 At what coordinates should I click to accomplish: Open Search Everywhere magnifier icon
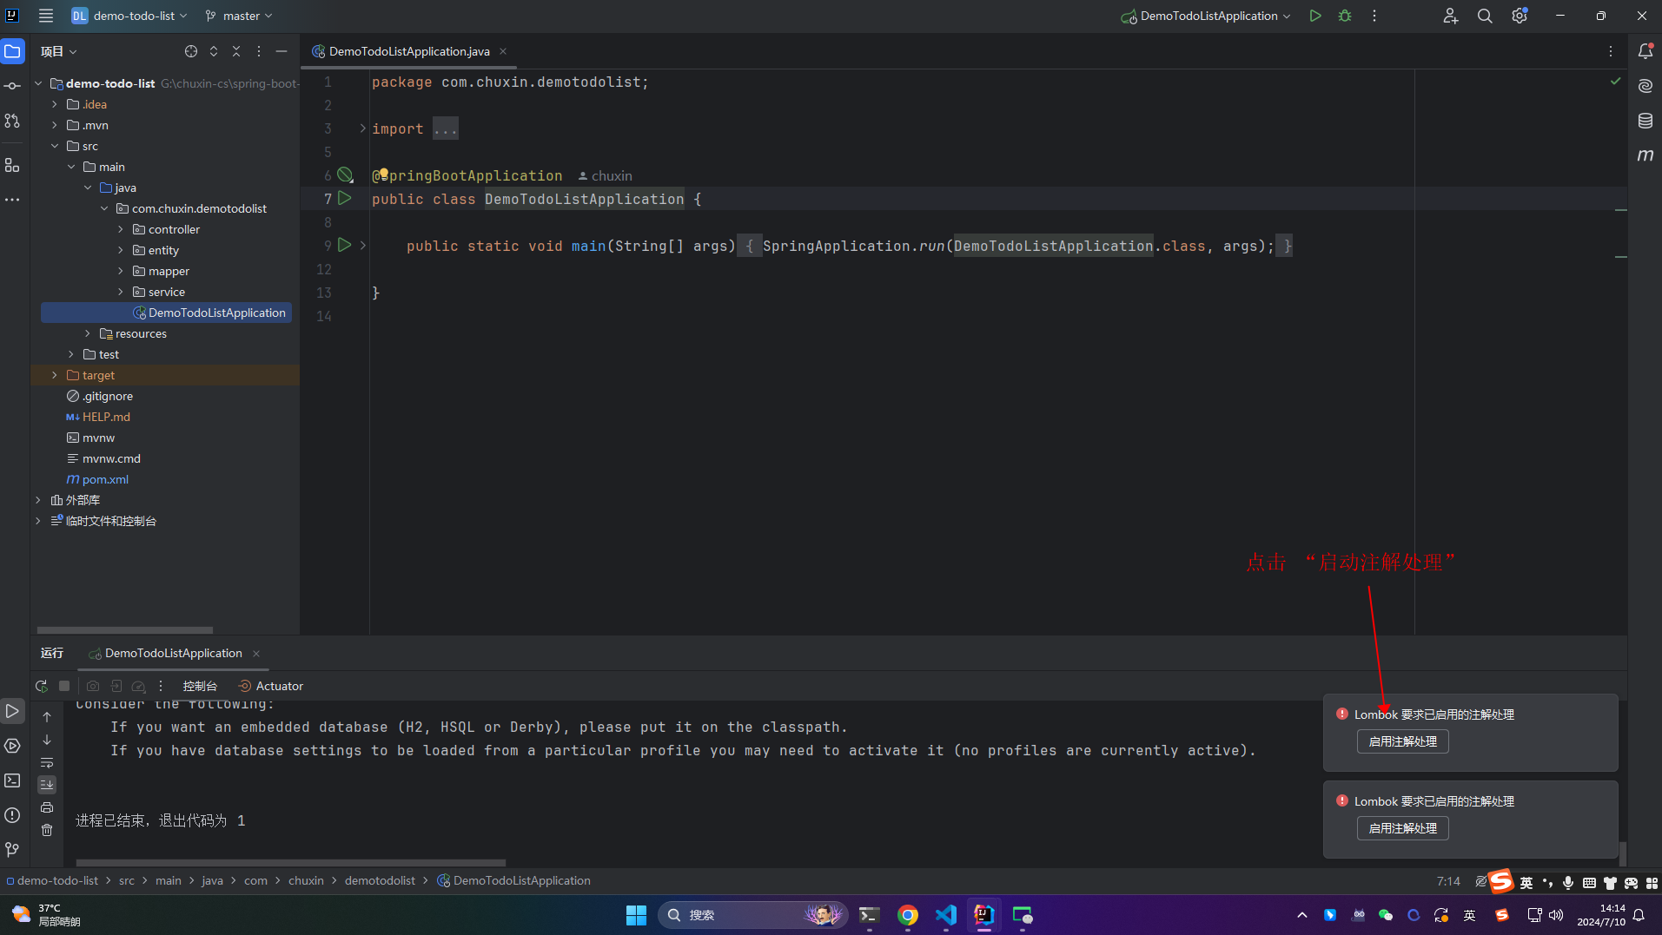pos(1485,16)
